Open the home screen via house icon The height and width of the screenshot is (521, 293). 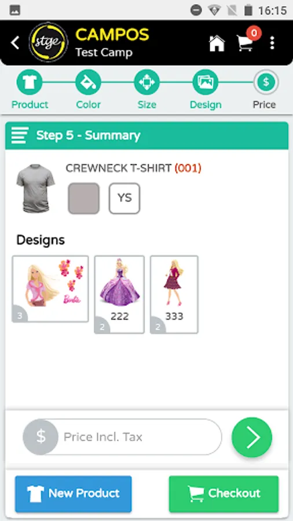pos(217,43)
